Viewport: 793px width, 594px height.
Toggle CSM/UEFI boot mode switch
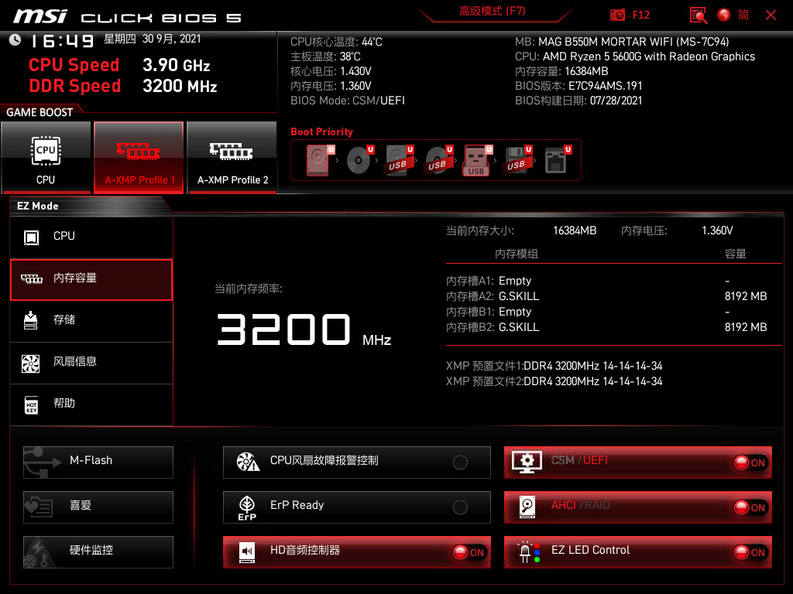(751, 463)
